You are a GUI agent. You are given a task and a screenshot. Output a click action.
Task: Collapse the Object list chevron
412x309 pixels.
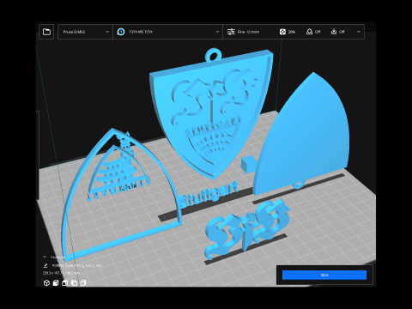[45, 257]
